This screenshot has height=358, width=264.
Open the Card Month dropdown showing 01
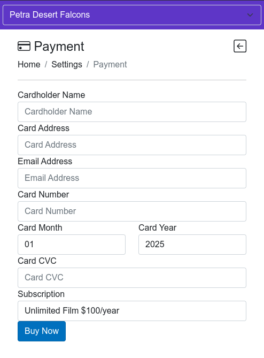(x=72, y=245)
